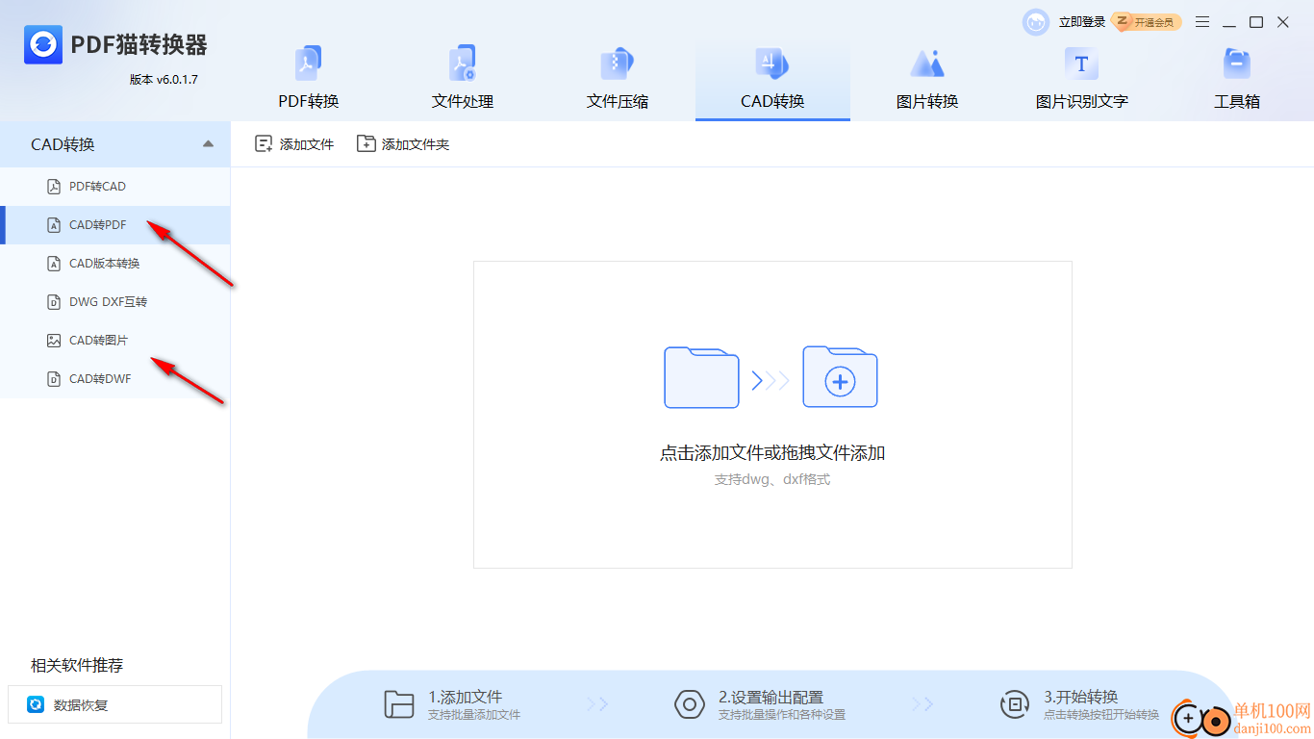Click the 1.添加文件 step title
This screenshot has width=1314, height=739.
pos(466,697)
